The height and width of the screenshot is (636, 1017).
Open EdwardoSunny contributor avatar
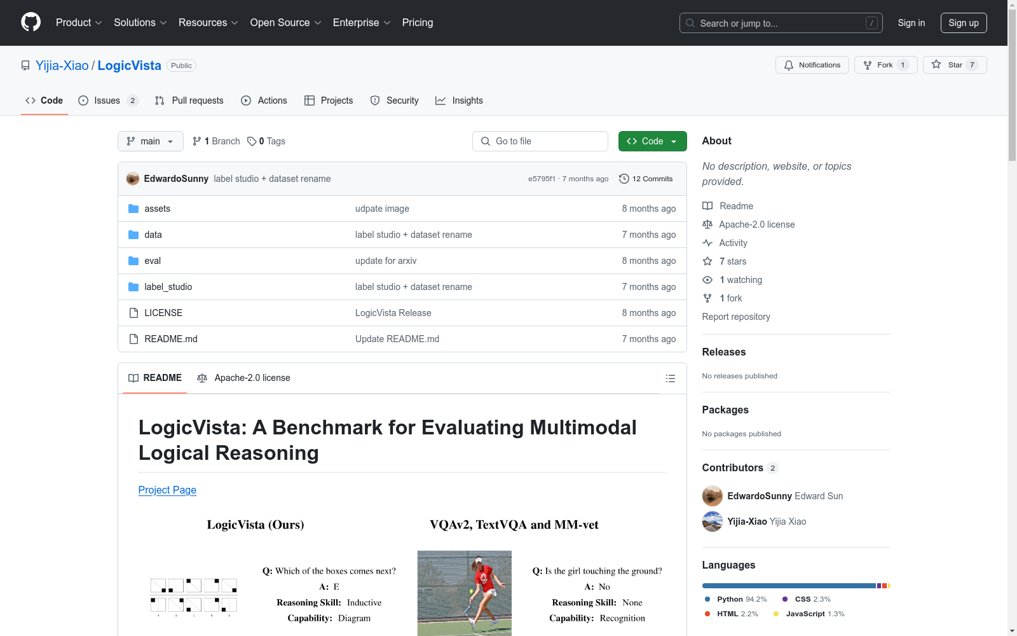coord(712,496)
